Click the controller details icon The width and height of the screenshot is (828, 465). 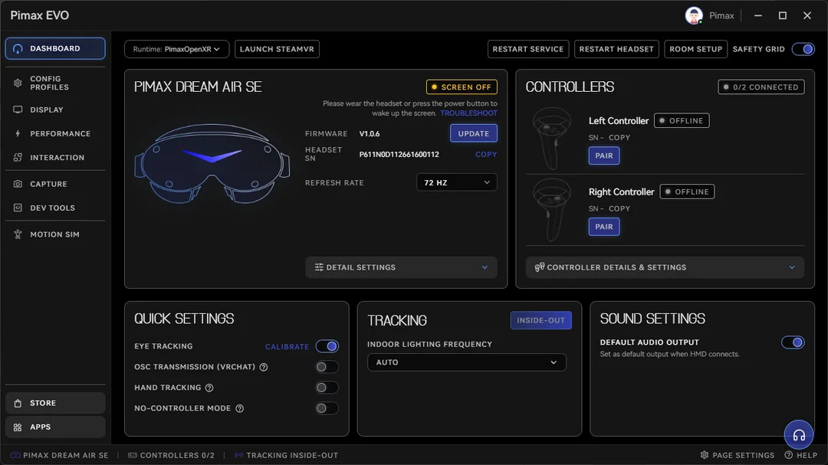[539, 267]
